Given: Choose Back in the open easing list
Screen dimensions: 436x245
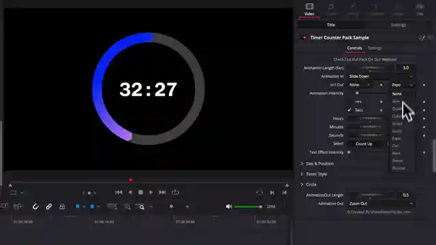Looking at the screenshot, I should coord(396,153).
